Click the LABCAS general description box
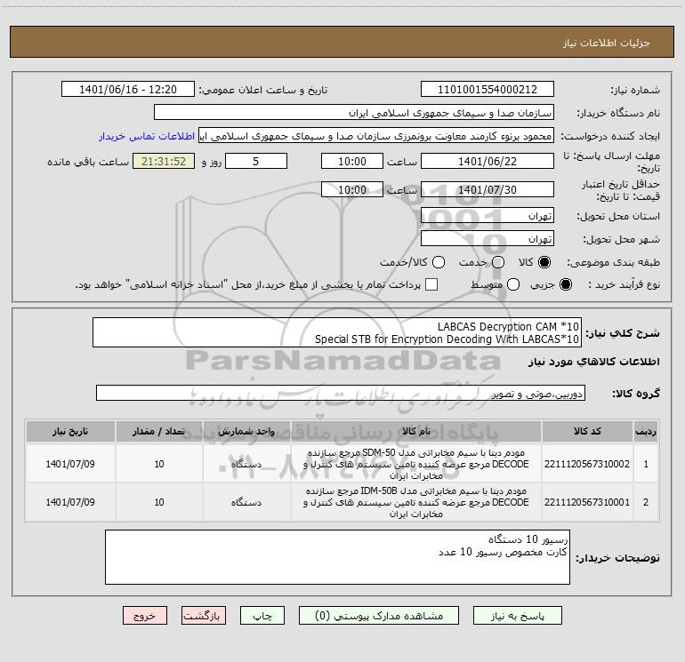 pyautogui.click(x=337, y=332)
